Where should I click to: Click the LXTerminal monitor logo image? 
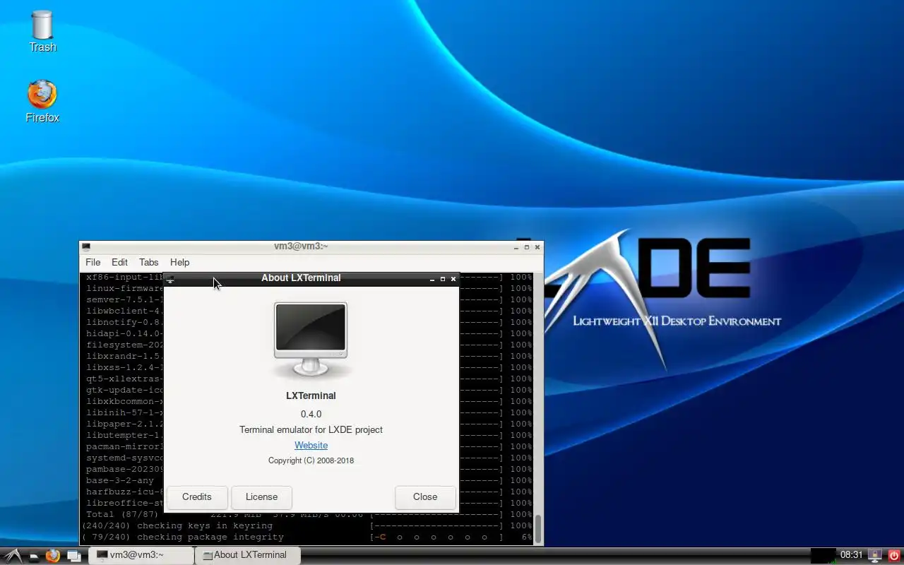(x=311, y=340)
